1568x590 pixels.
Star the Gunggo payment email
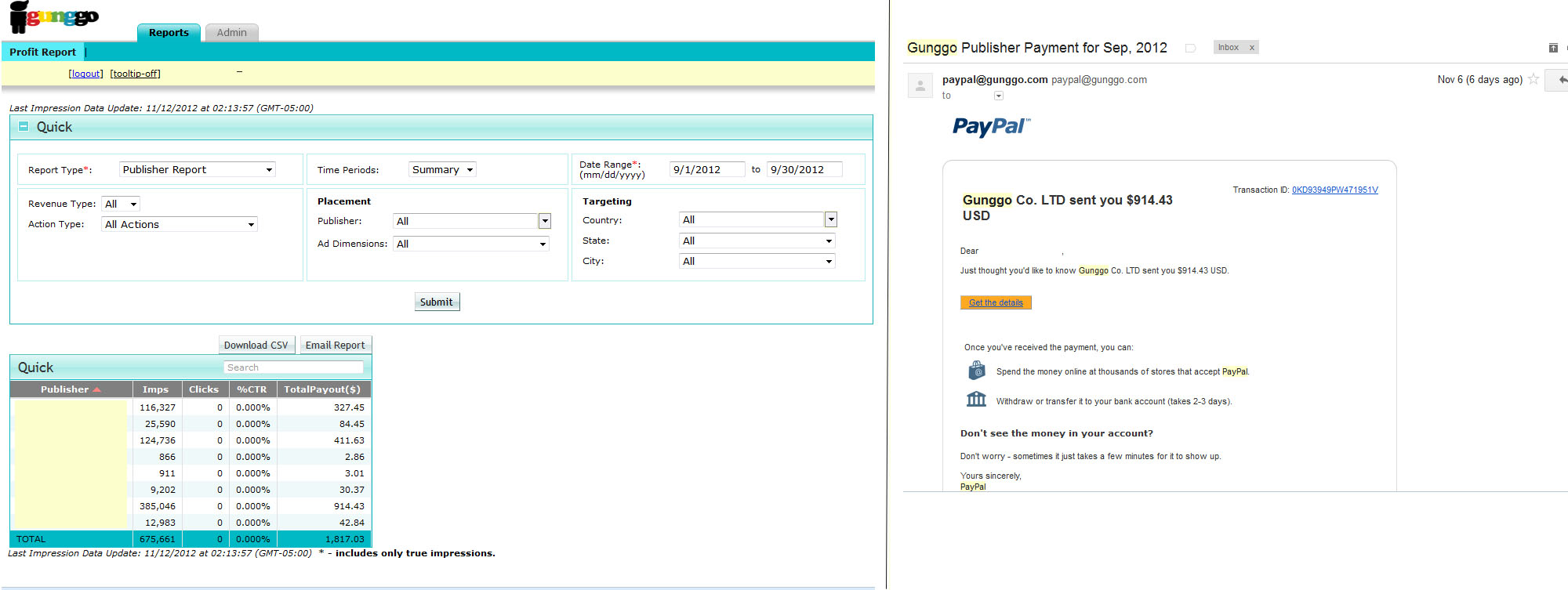coord(1534,79)
